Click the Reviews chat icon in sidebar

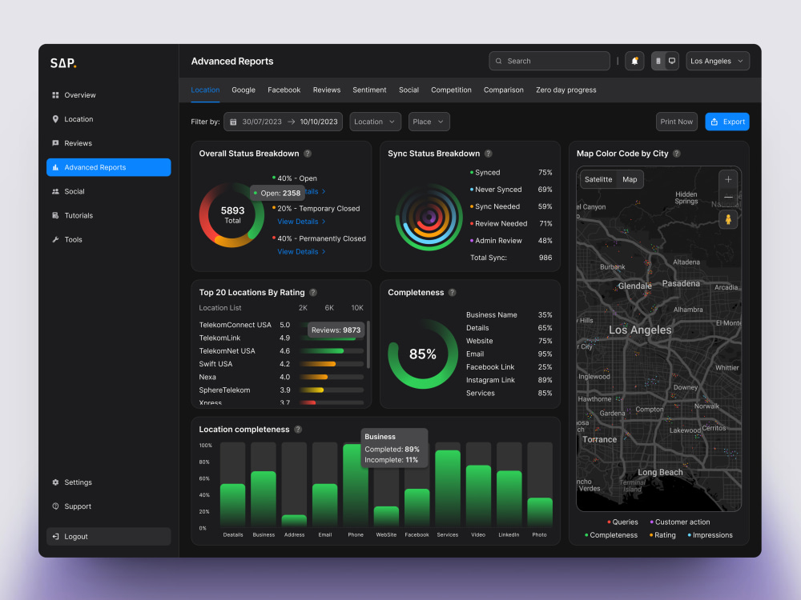(55, 143)
